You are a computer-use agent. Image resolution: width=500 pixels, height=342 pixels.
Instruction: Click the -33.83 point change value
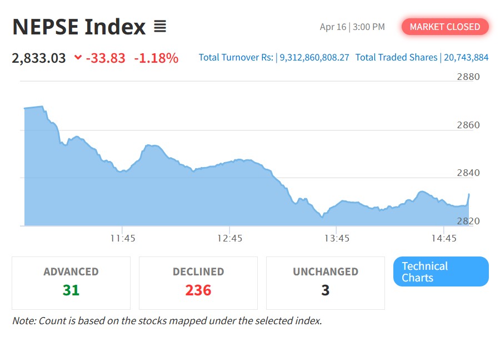106,58
